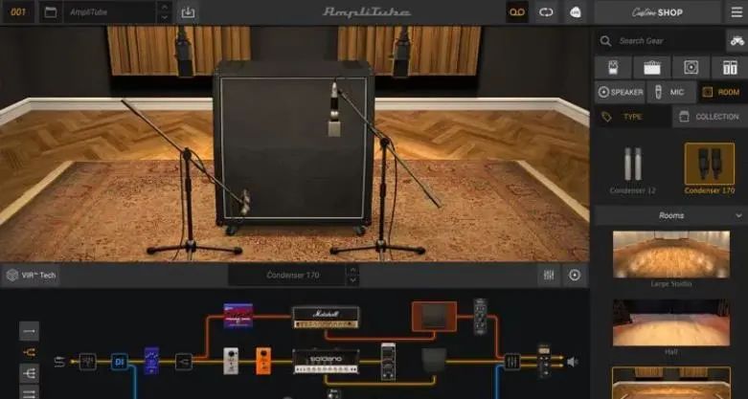The image size is (748, 399).
Task: Select the left overhead room microphone
Action: click(x=184, y=52)
